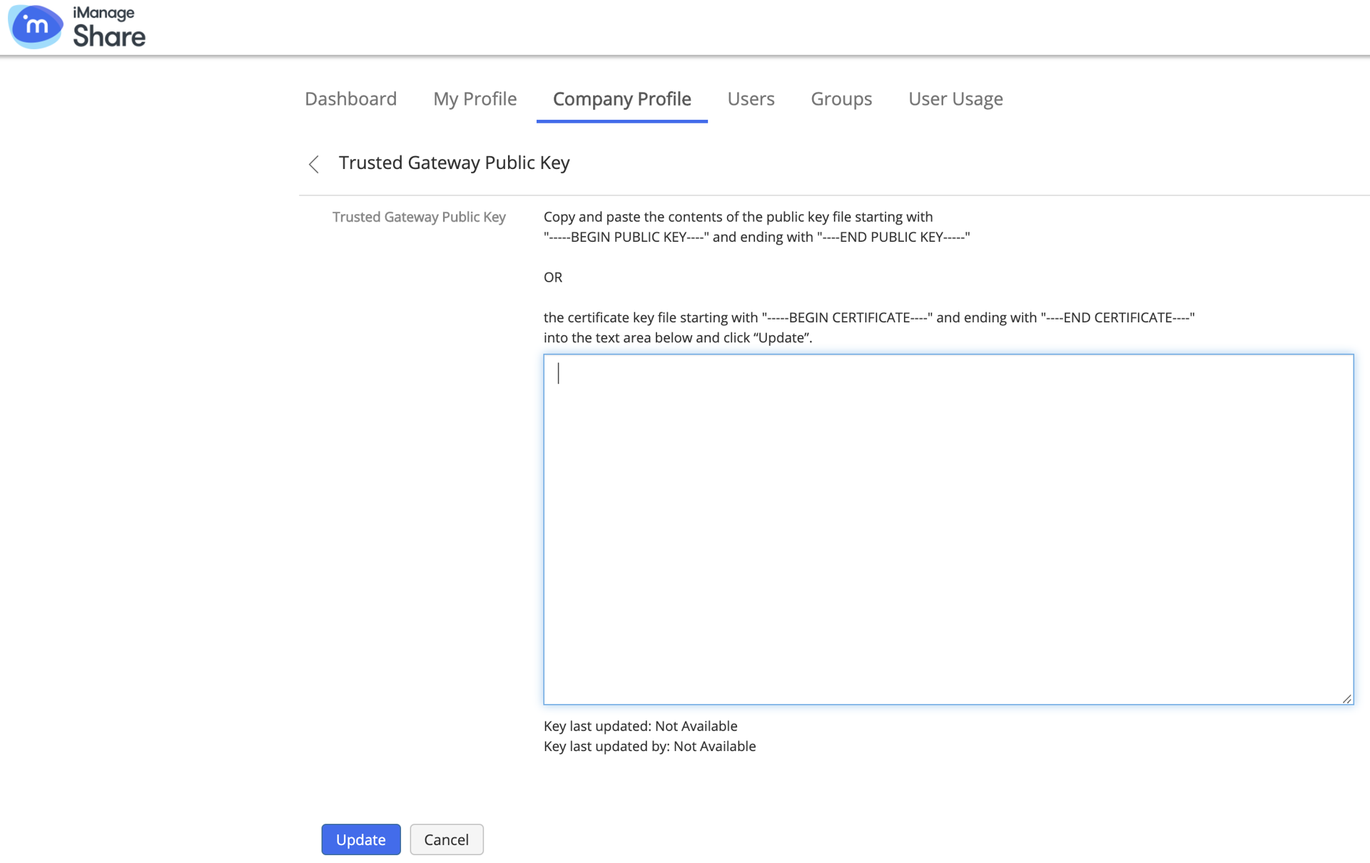Click the Cancel button
The height and width of the screenshot is (863, 1370).
tap(446, 839)
